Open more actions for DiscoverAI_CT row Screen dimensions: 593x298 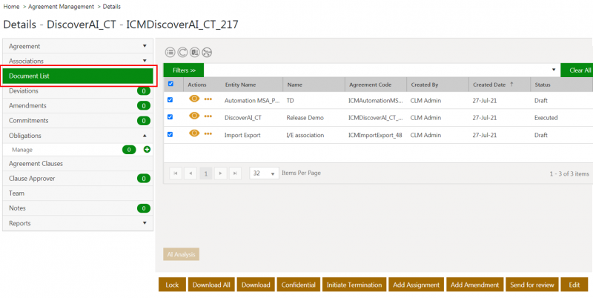[x=208, y=116]
